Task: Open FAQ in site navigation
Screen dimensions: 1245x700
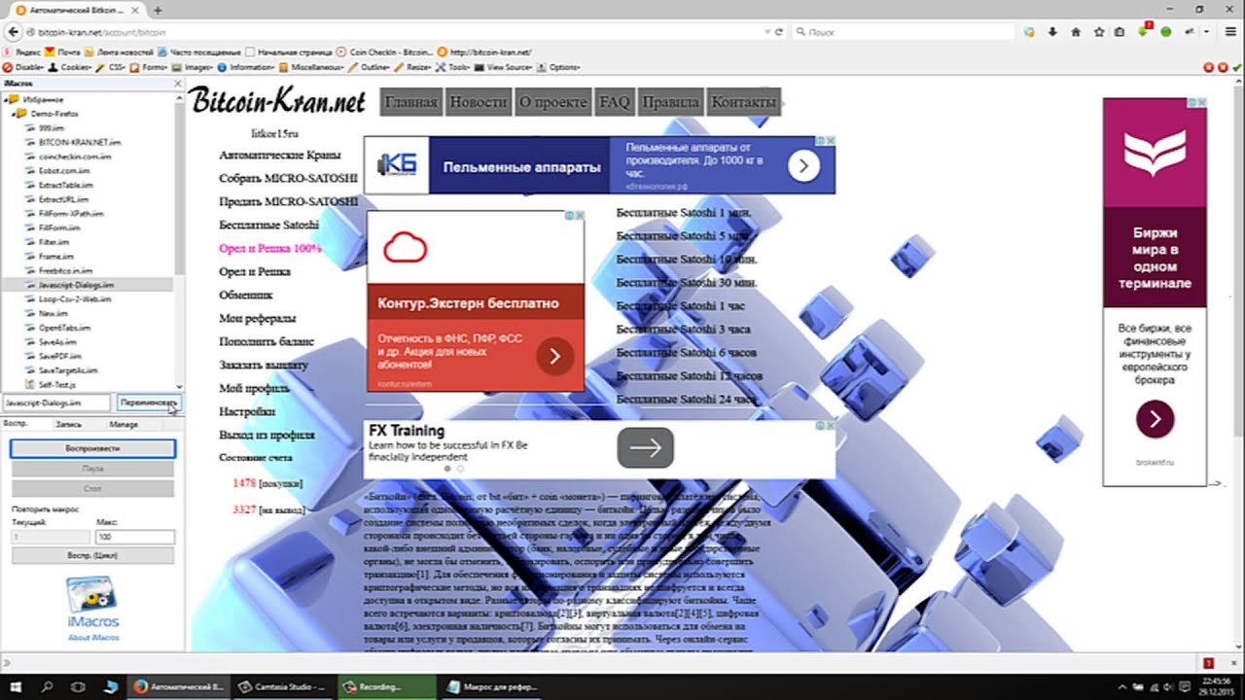Action: (615, 101)
